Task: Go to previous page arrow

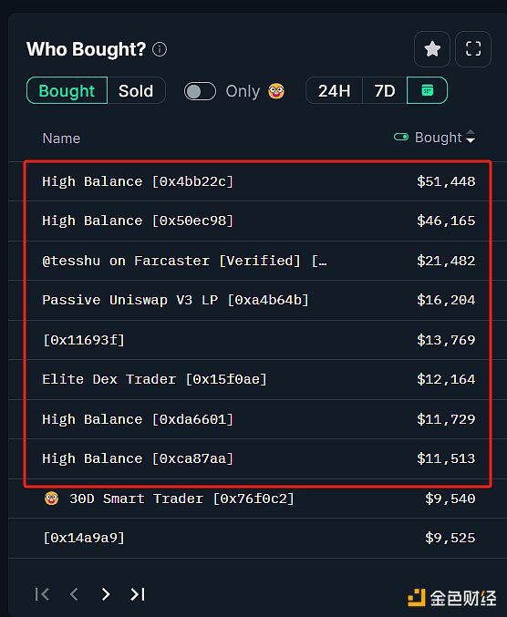Action: coord(74,594)
